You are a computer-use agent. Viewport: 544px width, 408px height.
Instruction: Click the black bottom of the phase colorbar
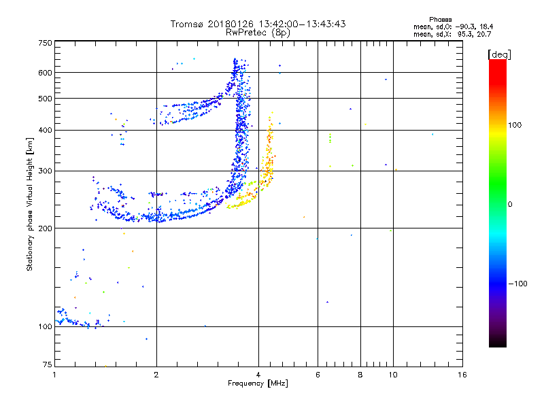tap(498, 342)
